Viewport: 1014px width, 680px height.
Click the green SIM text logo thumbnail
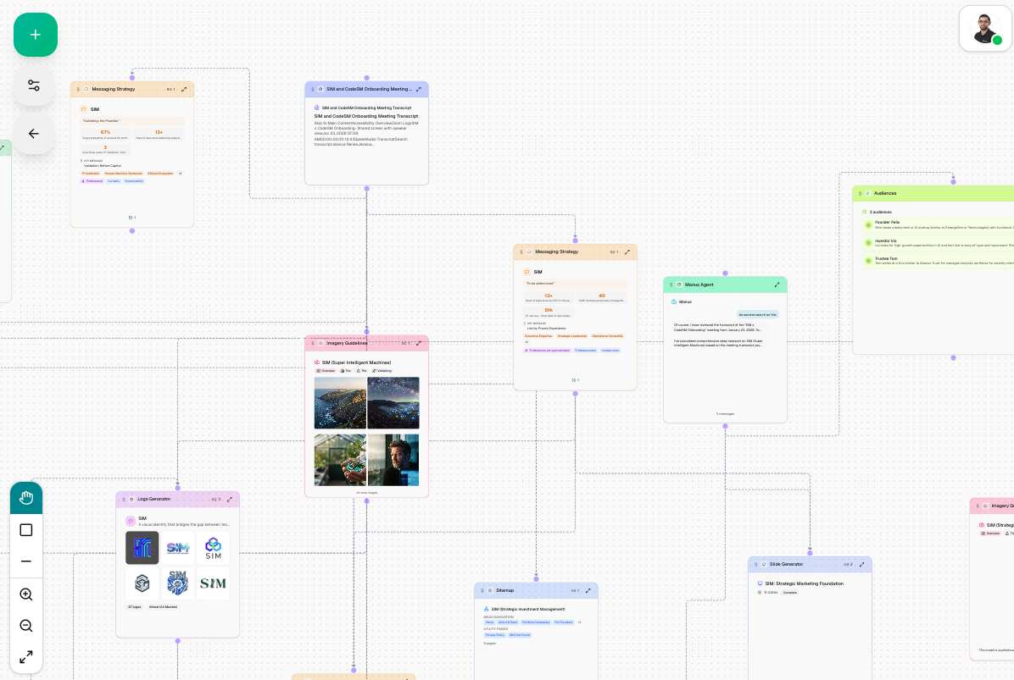pos(213,583)
